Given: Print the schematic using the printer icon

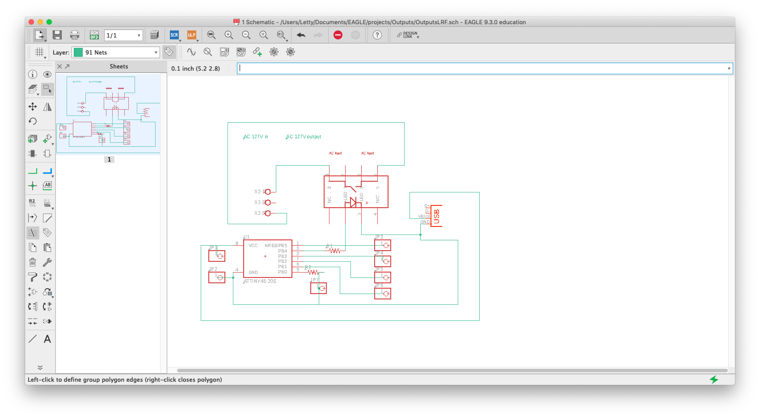Looking at the screenshot, I should pyautogui.click(x=75, y=35).
